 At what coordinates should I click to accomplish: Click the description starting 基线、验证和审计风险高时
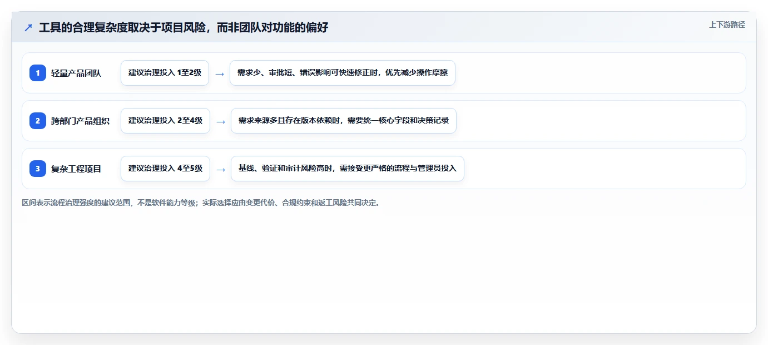click(x=348, y=169)
